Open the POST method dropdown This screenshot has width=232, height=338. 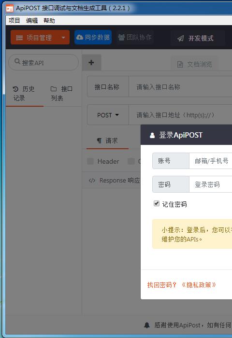[108, 115]
